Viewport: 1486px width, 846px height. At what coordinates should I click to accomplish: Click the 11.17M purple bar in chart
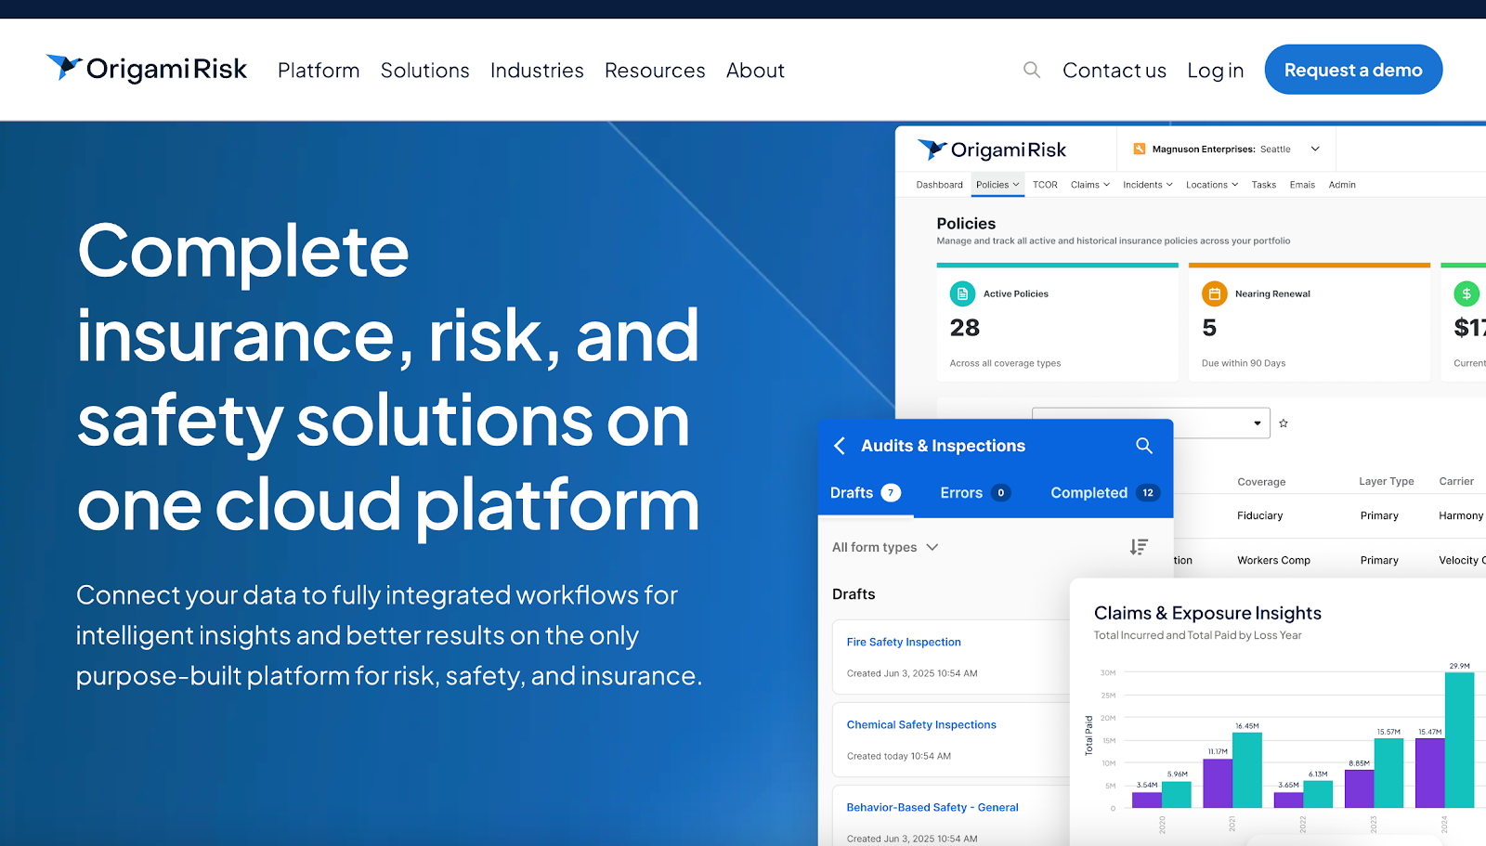[1218, 783]
